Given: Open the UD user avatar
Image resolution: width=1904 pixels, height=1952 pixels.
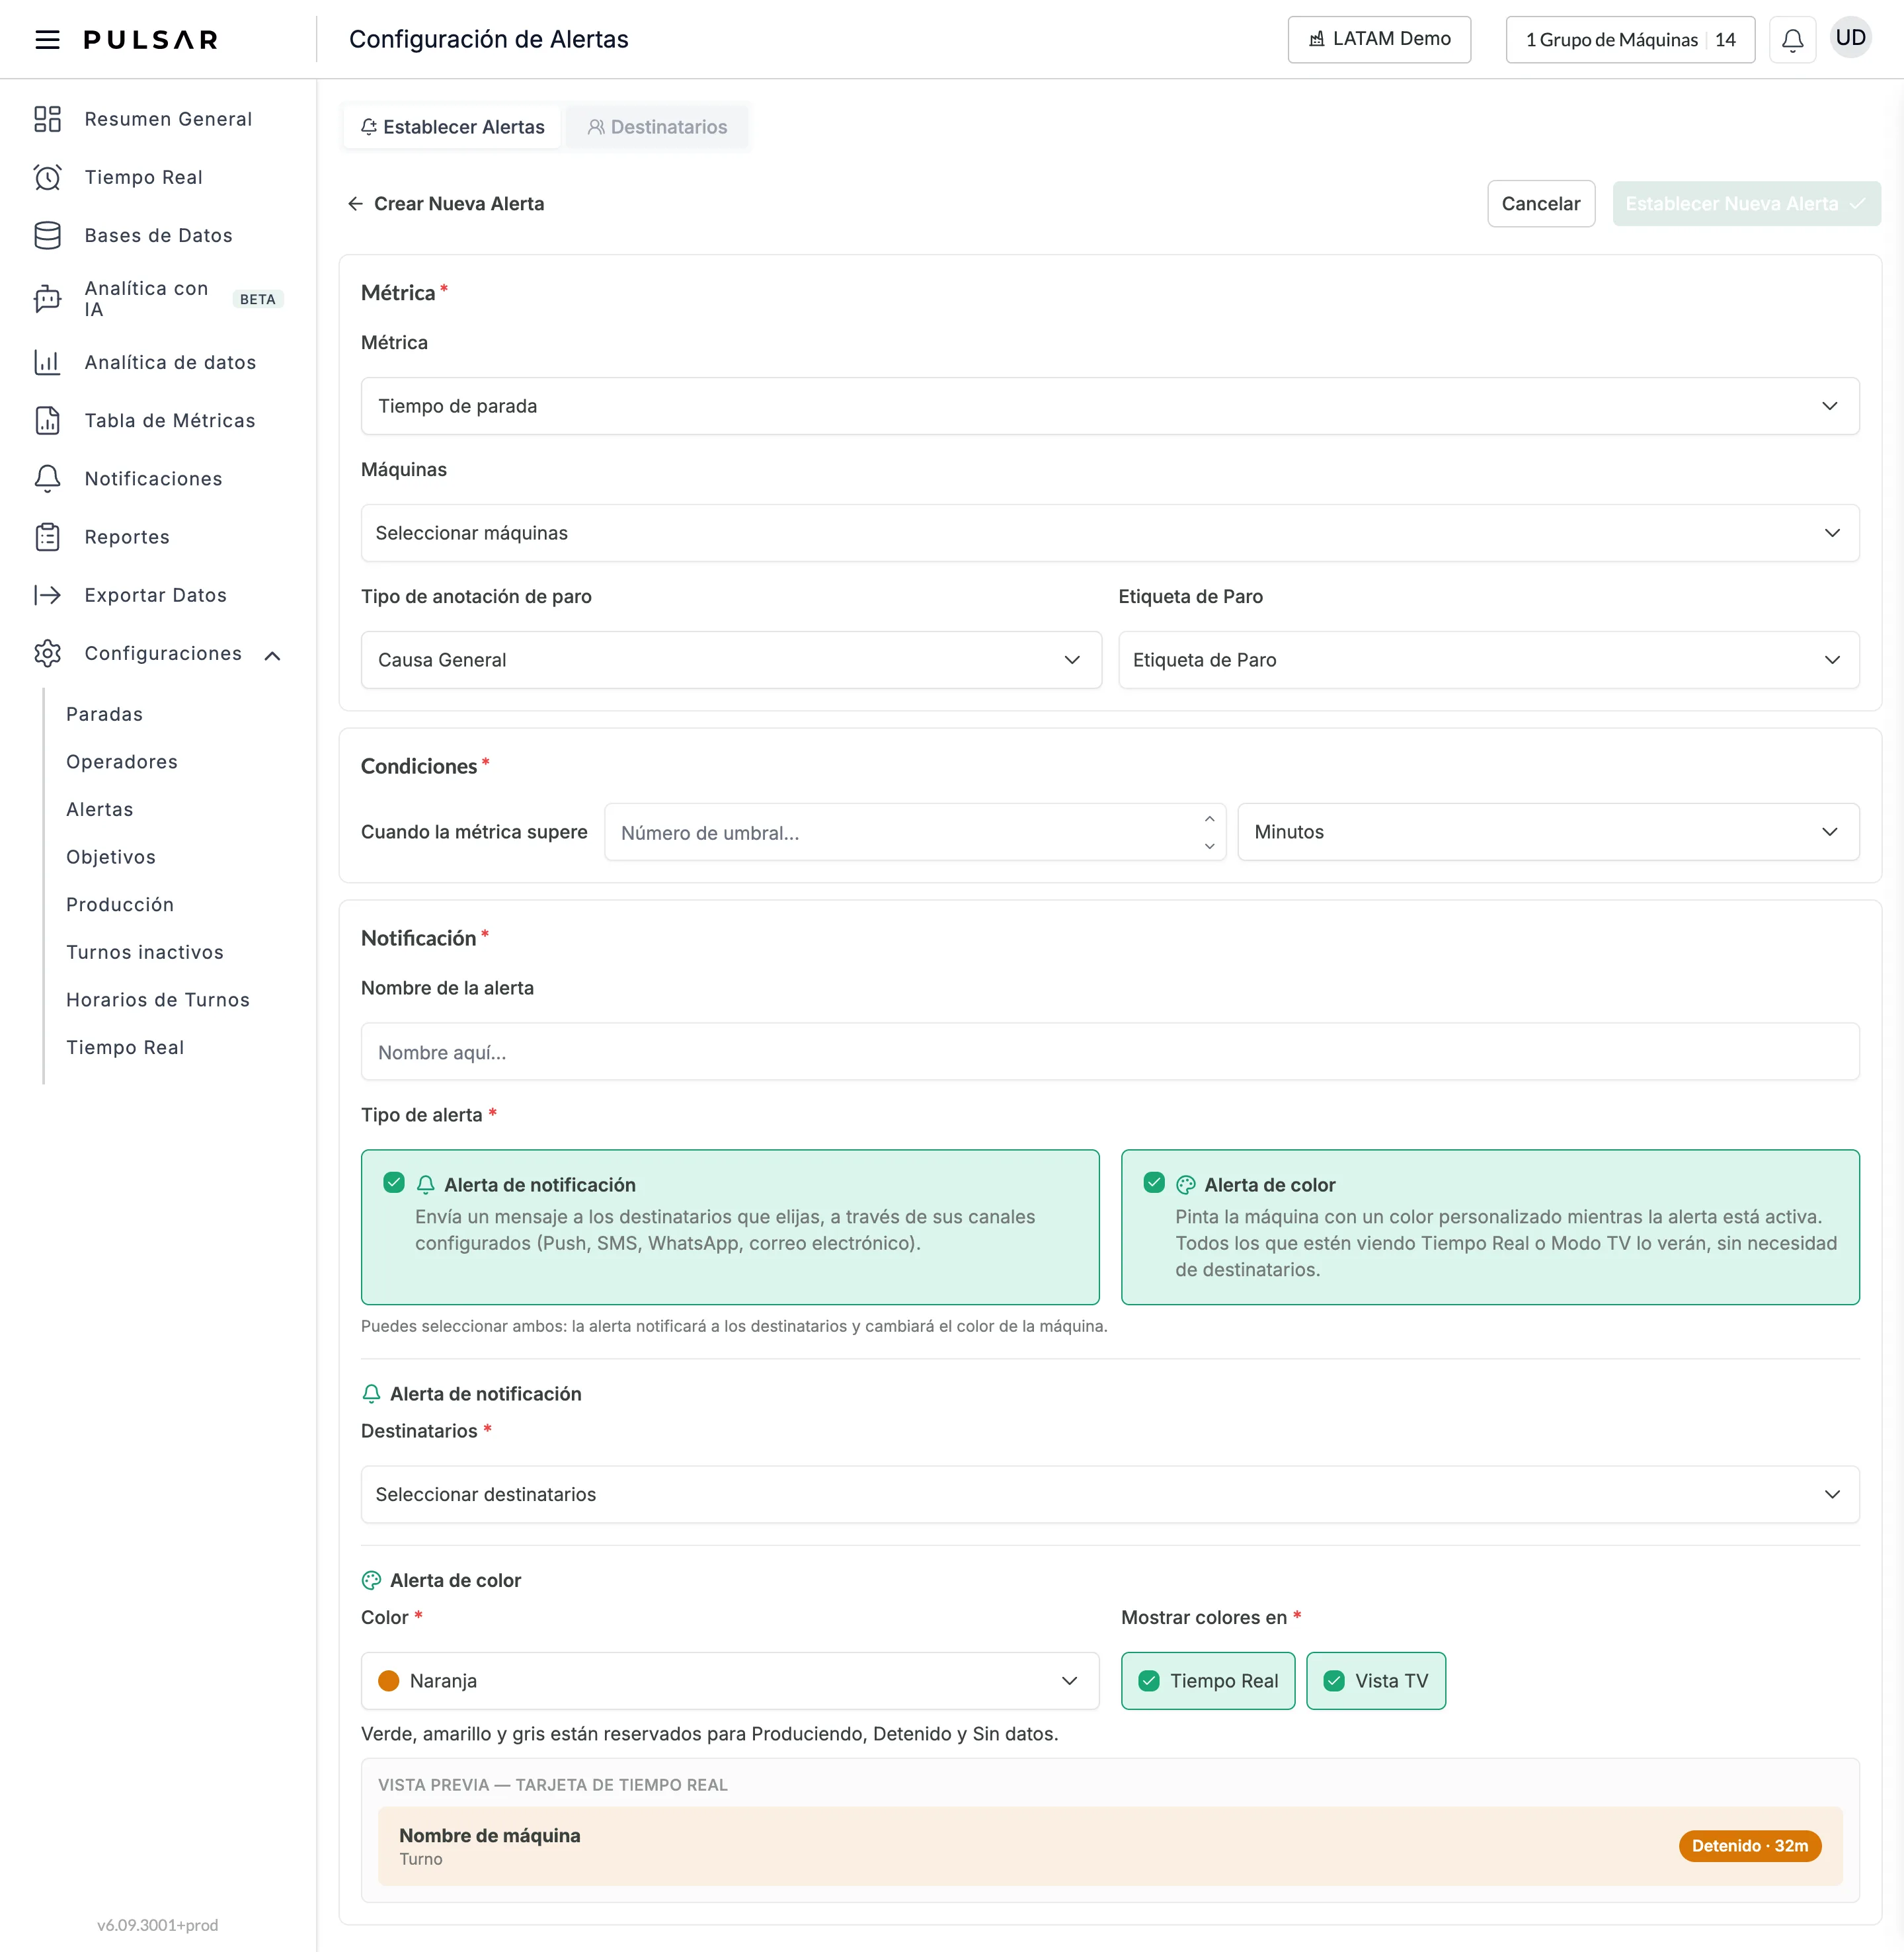Looking at the screenshot, I should [1850, 38].
